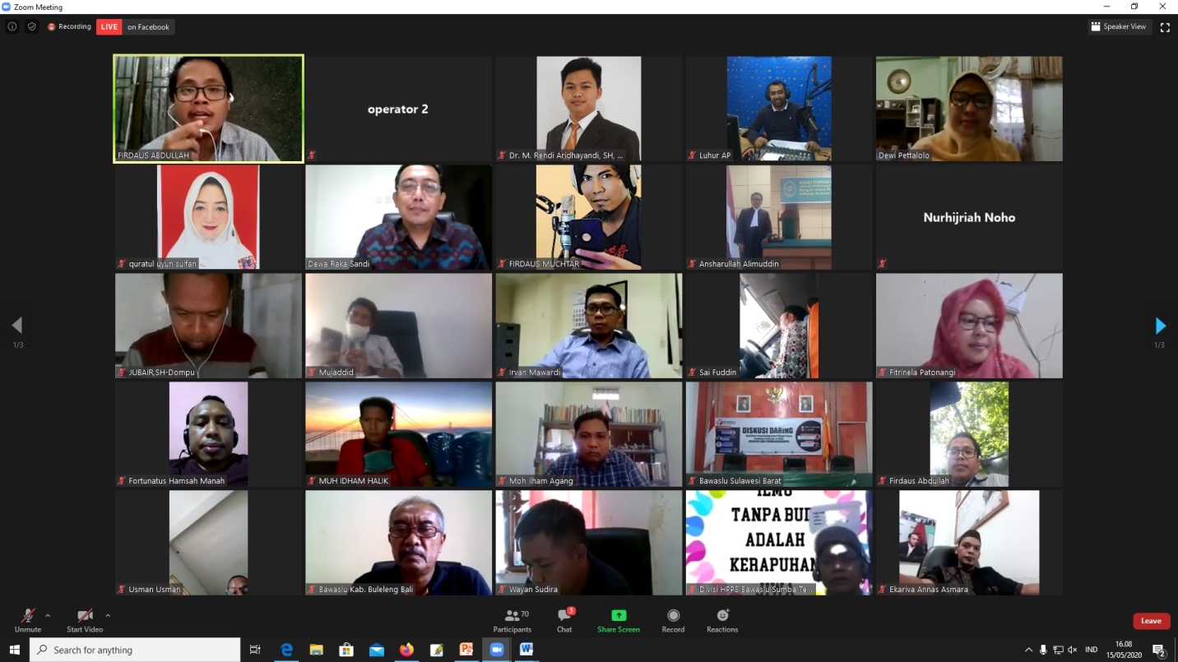Select FIRDAUS ABDULLAH's video tile
The width and height of the screenshot is (1178, 662).
point(208,109)
